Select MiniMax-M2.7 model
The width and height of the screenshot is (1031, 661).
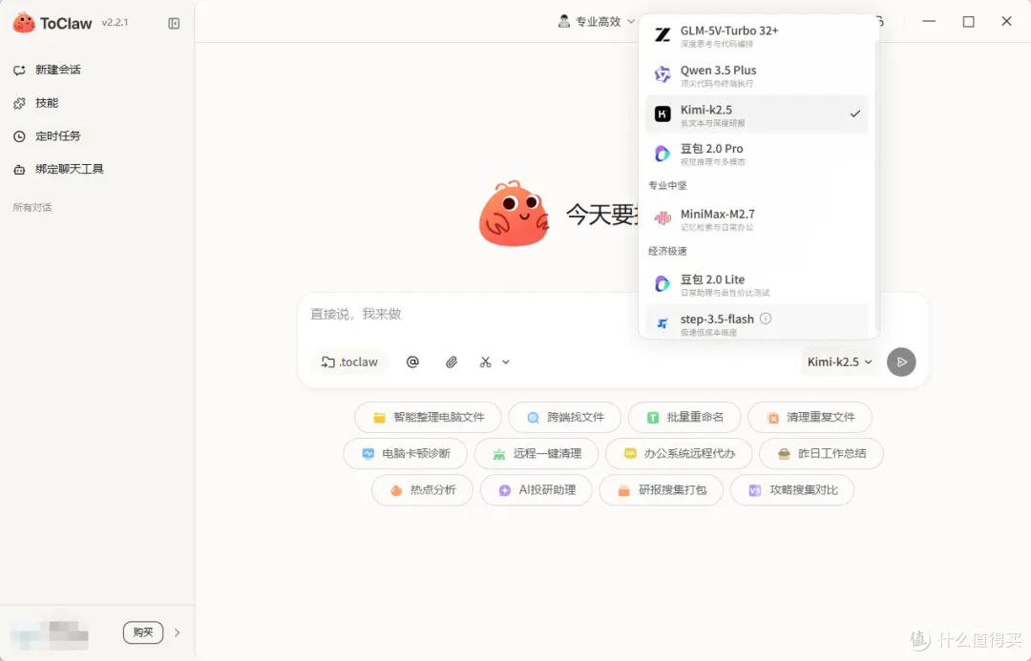[757, 218]
